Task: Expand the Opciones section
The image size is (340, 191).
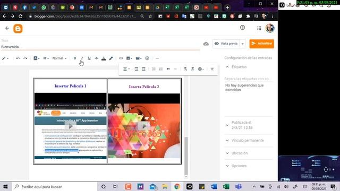Action: pyautogui.click(x=227, y=166)
